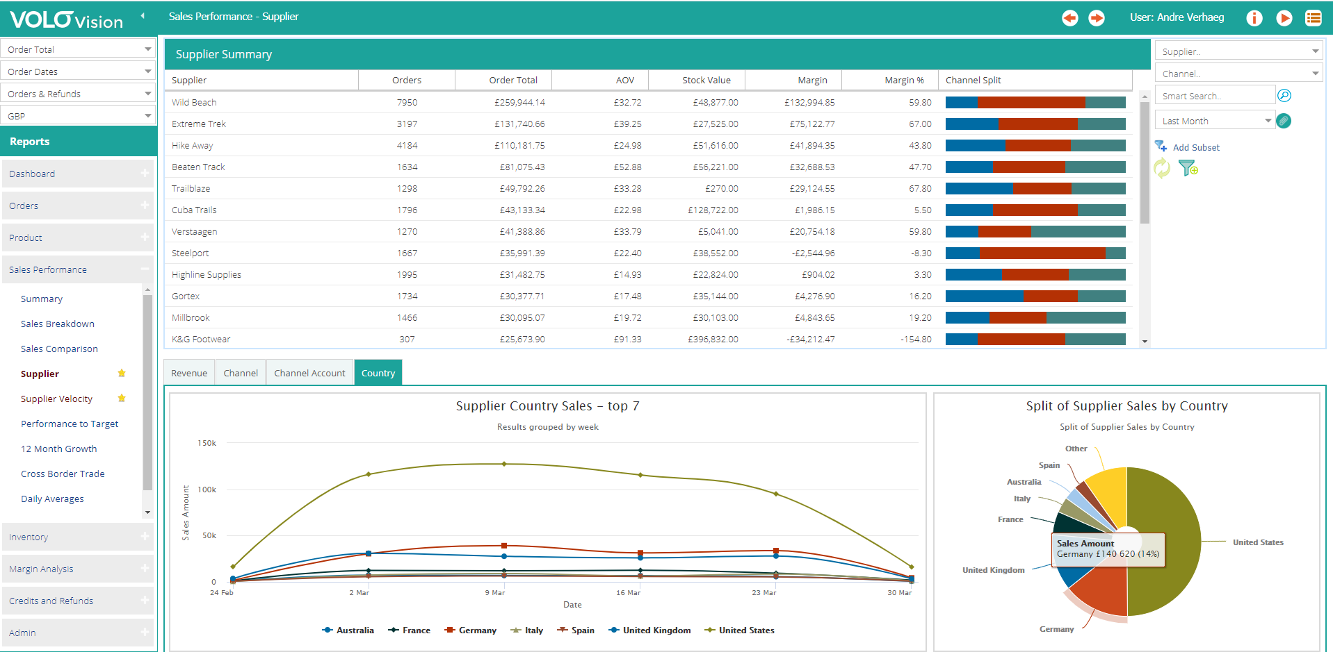The height and width of the screenshot is (652, 1333).
Task: Select the K&G Footwear supplier row
Action: coord(648,339)
